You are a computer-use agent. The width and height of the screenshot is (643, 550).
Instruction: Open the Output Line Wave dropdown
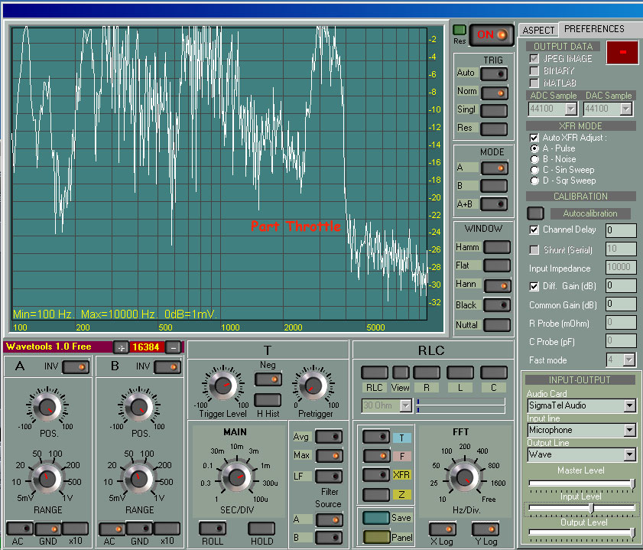pyautogui.click(x=628, y=454)
